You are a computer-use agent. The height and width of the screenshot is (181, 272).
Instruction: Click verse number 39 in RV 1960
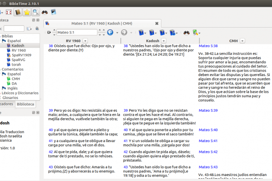(x=51, y=110)
